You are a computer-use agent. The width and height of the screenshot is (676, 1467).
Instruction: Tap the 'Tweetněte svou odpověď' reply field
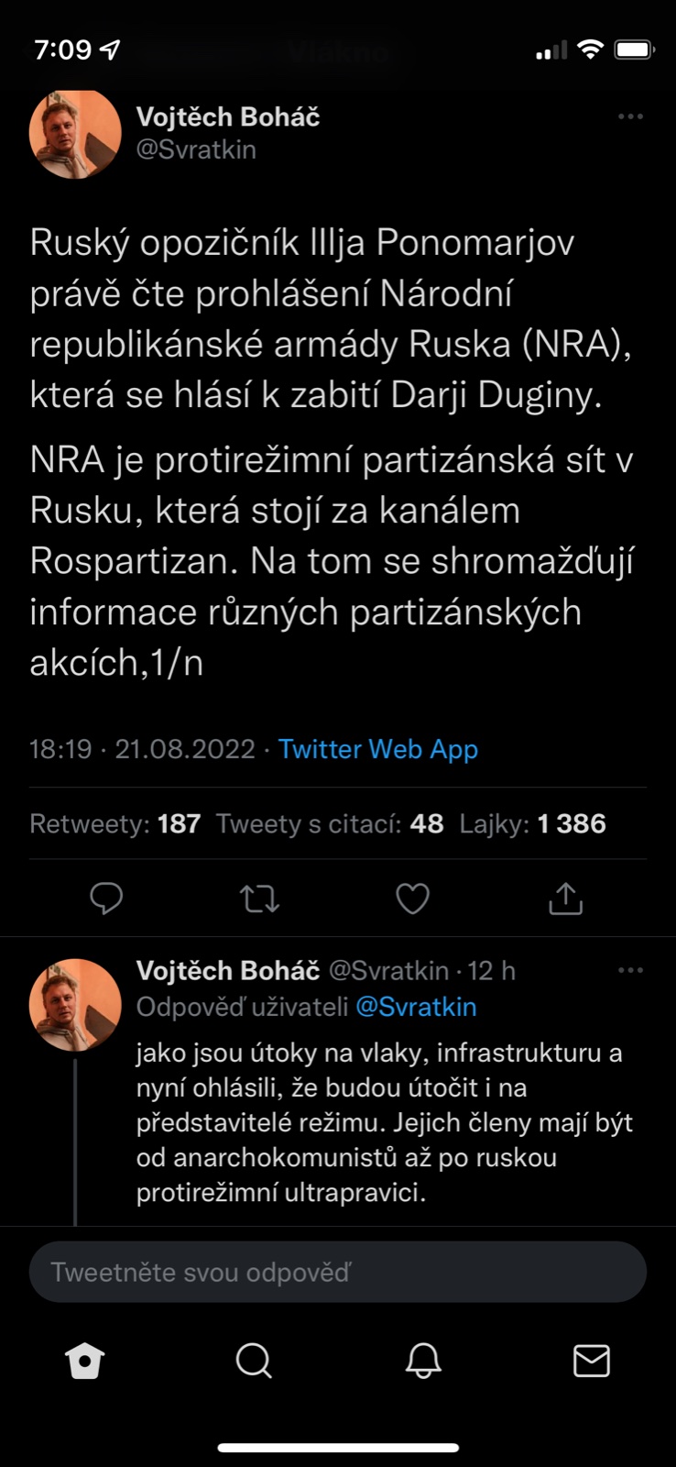point(338,1272)
